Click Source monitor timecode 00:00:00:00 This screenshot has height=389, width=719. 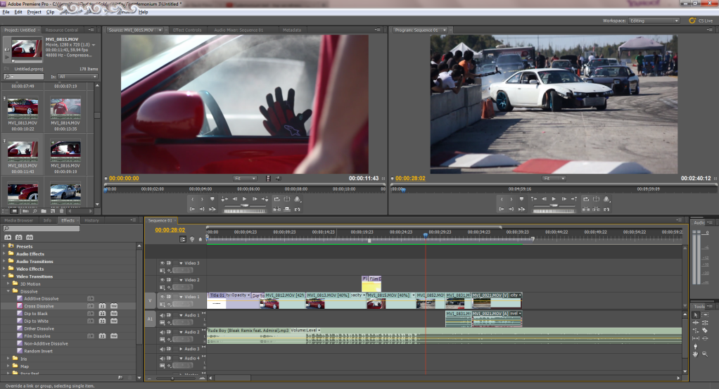point(124,179)
